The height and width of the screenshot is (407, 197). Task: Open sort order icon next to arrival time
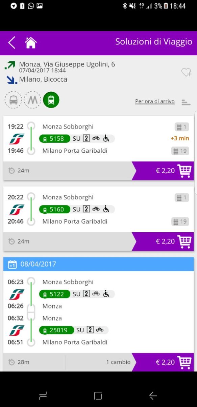pyautogui.click(x=186, y=102)
